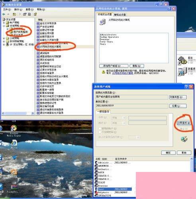Toggle the 禁用的帐户 checkbox
The image size is (196, 199).
click(100, 129)
